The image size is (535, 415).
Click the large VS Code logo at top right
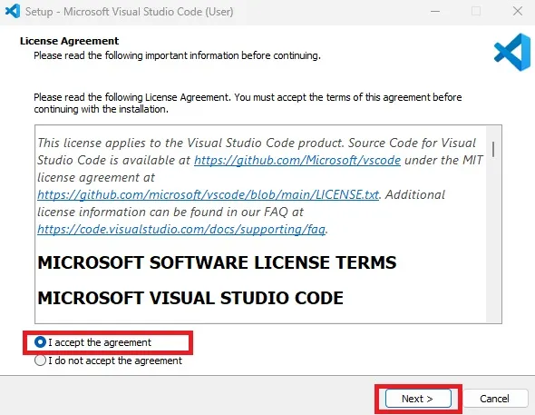coord(511,53)
